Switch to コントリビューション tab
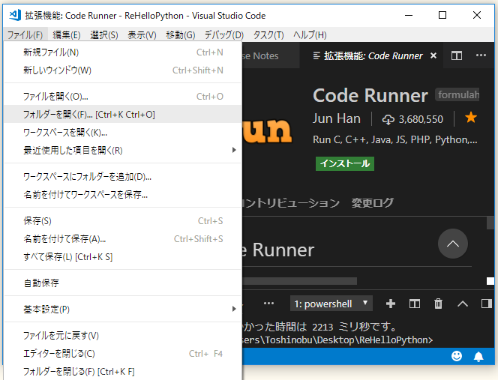Screen dimensions: 498x380 coord(290,202)
